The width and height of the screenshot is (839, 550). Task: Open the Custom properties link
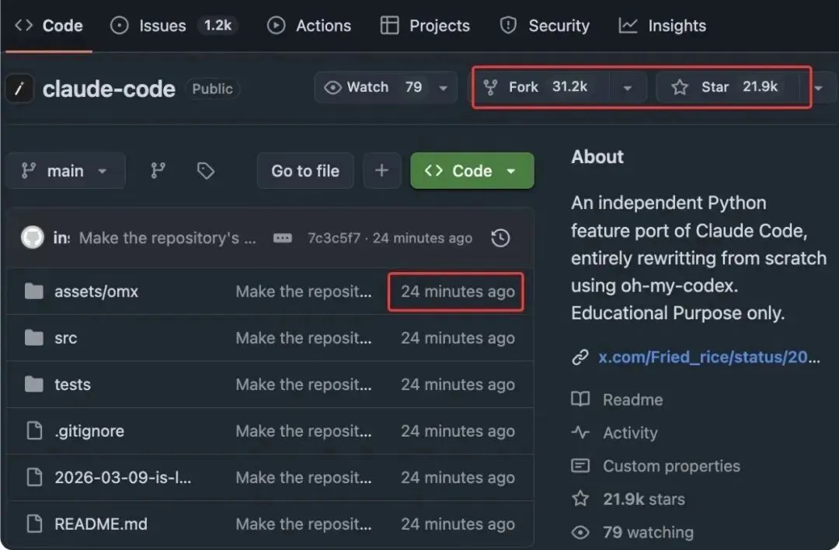[x=671, y=466]
